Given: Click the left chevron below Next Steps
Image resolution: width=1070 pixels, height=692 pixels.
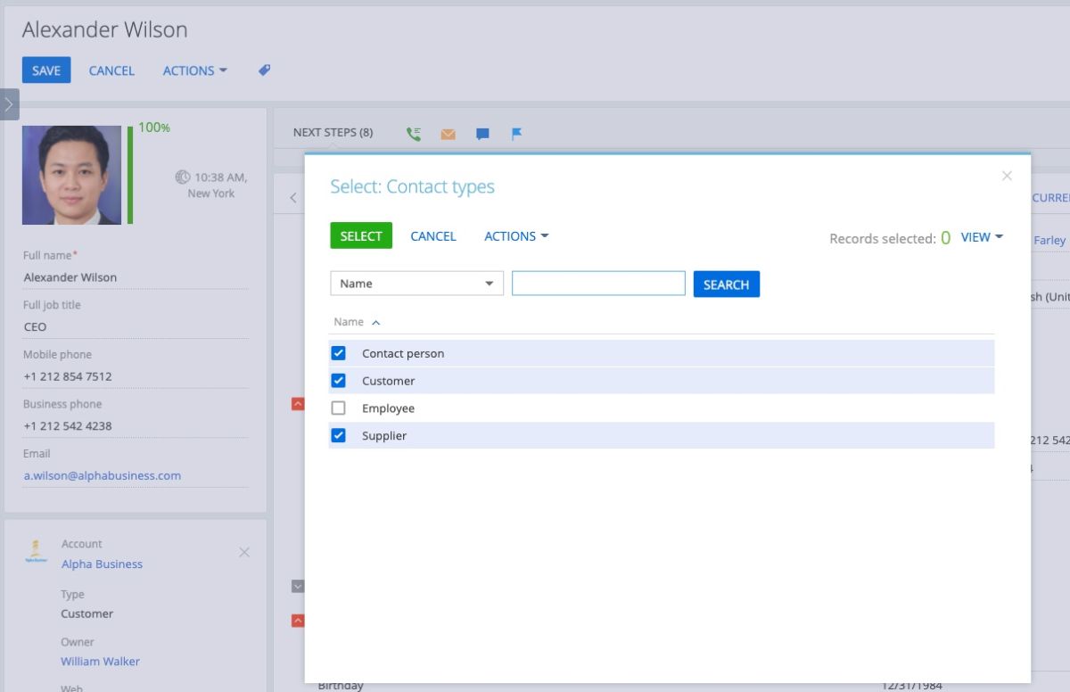Looking at the screenshot, I should pos(293,198).
